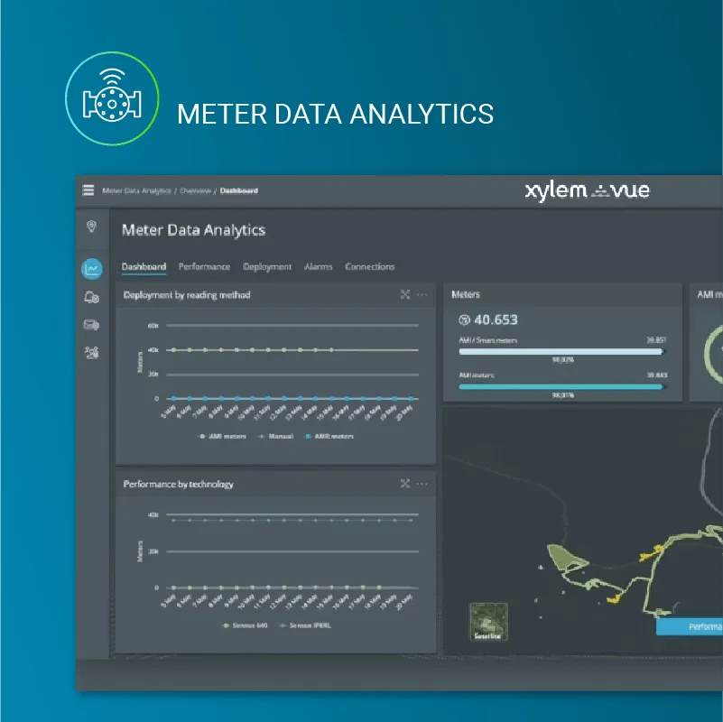
Task: Click the 40k label in Performance by technology
Action: coord(153,514)
